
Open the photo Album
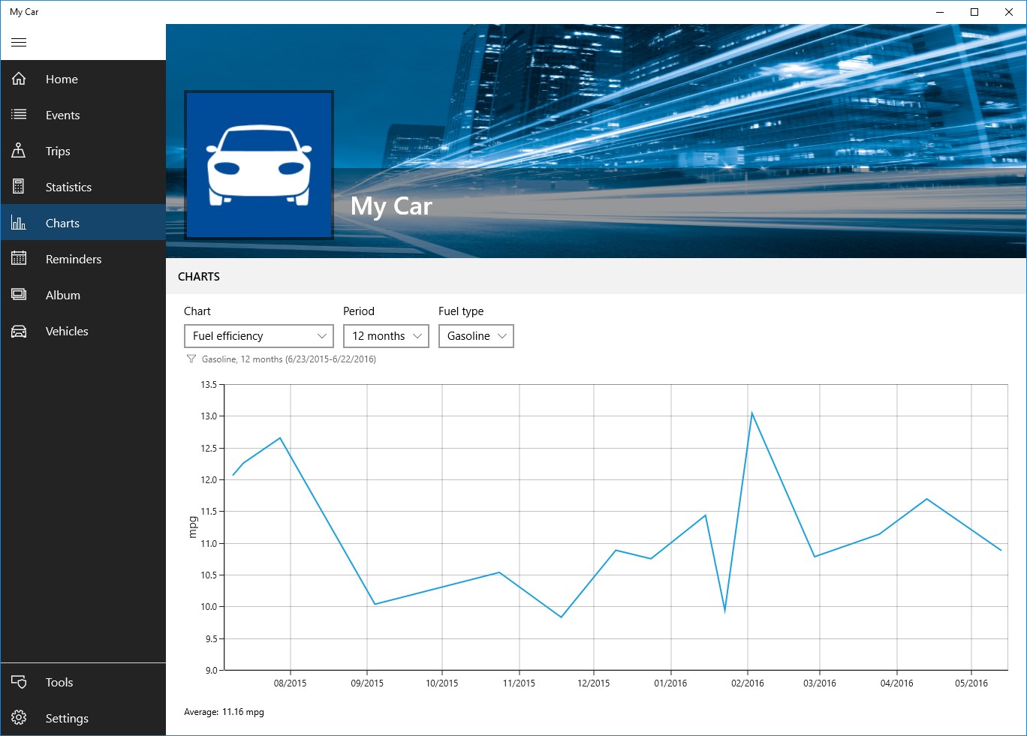click(x=62, y=295)
